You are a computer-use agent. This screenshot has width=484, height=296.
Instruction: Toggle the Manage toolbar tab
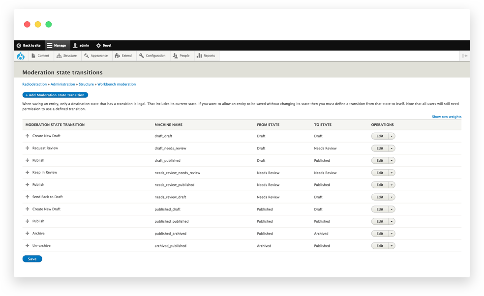(57, 45)
